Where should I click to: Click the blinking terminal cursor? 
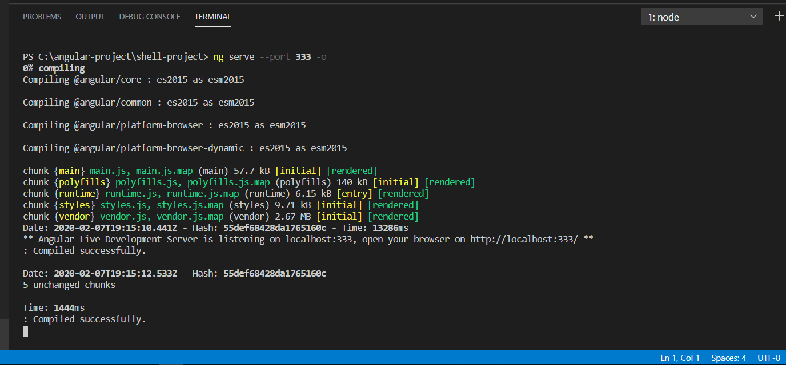(25, 331)
